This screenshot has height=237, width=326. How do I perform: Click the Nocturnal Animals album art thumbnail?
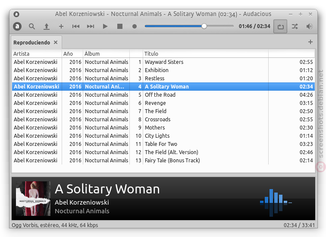click(33, 198)
